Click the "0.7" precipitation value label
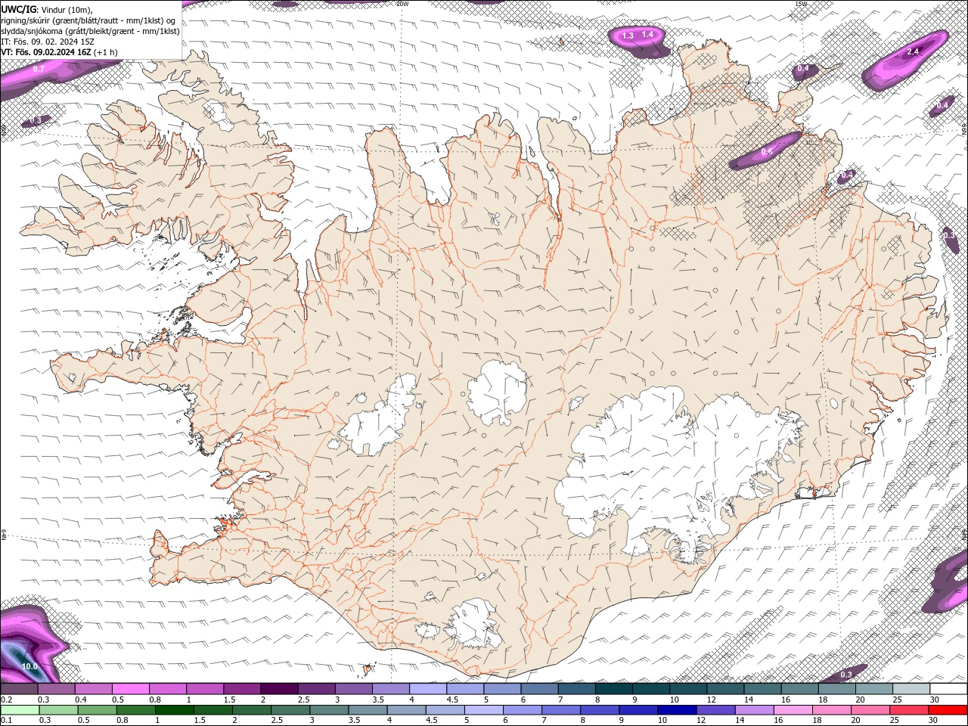Image resolution: width=968 pixels, height=726 pixels. coord(39,69)
